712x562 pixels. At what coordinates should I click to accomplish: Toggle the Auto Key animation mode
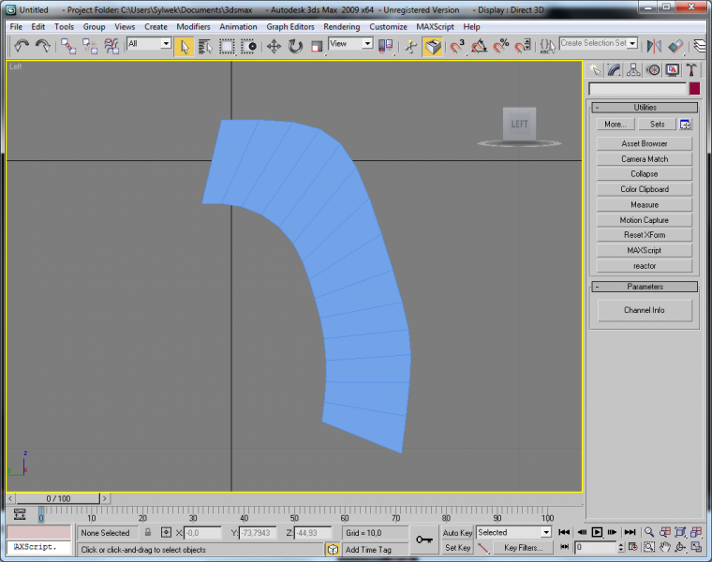click(x=457, y=532)
